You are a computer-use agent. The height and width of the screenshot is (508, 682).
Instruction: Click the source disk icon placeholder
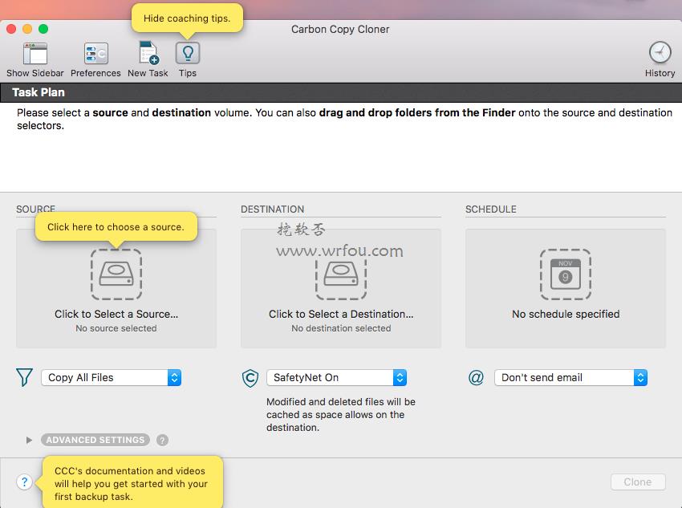point(116,274)
